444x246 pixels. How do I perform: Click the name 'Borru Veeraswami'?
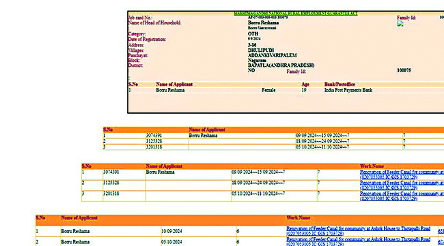(262, 28)
